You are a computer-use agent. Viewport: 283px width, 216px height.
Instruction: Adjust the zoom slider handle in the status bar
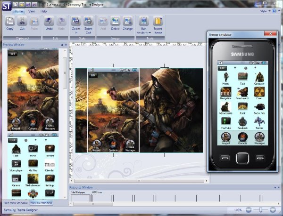tap(261, 210)
